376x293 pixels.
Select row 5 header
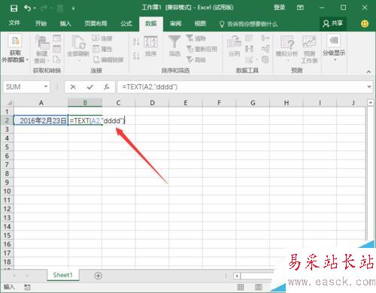point(7,147)
